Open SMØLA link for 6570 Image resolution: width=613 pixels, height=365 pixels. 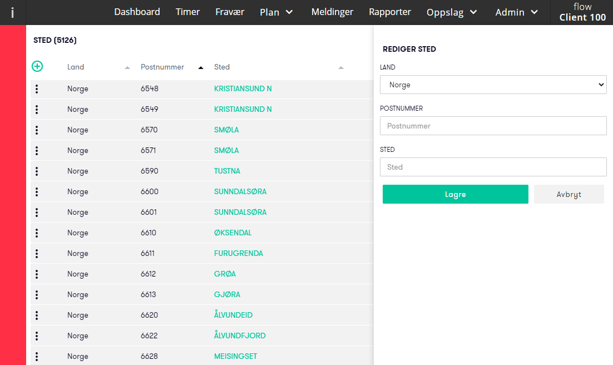tap(226, 130)
